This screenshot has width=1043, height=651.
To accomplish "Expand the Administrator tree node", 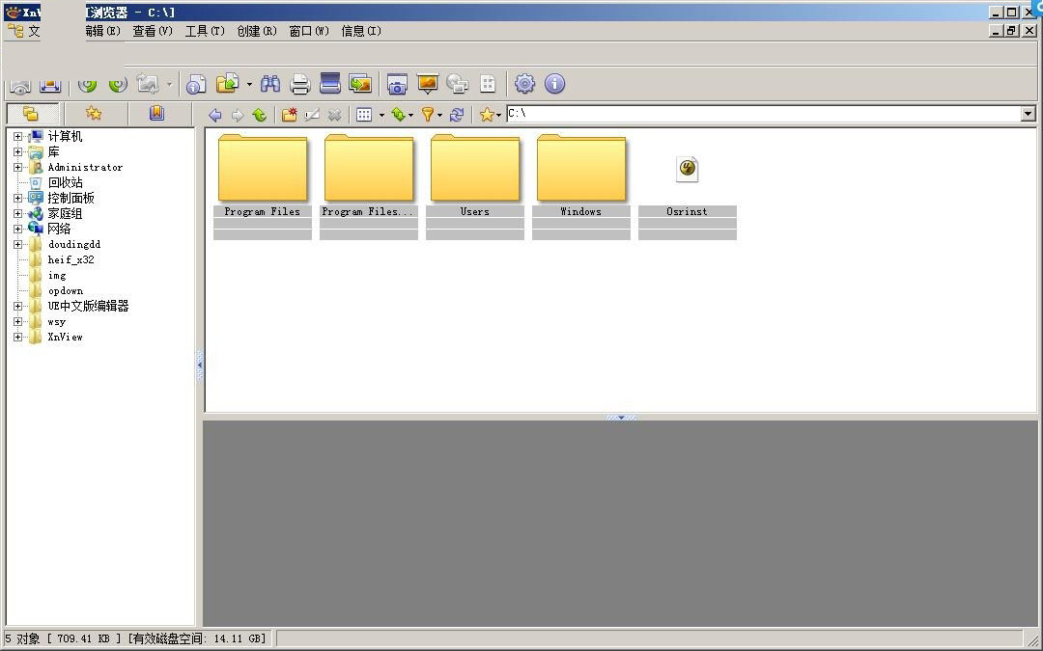I will [18, 168].
